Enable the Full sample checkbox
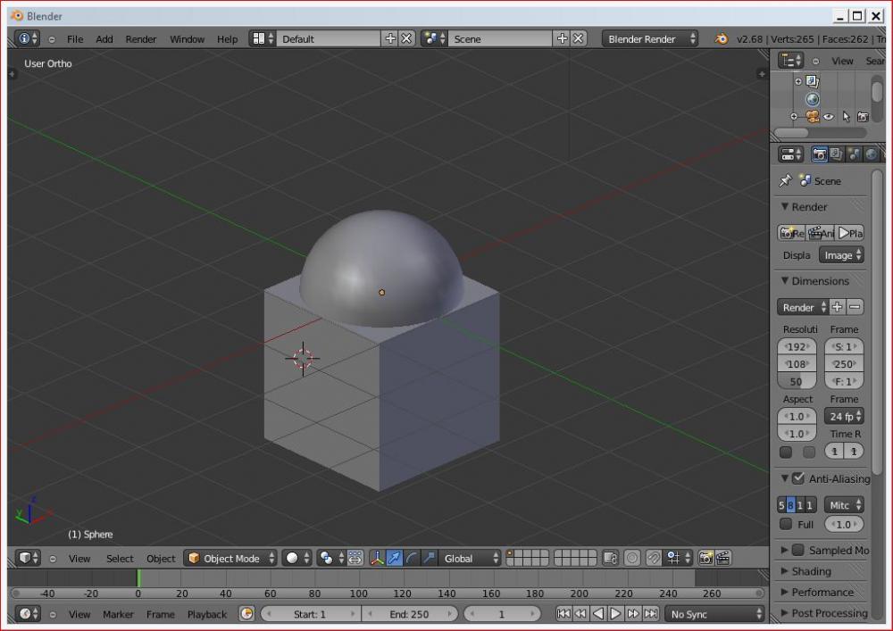This screenshot has height=631, width=893. tap(786, 525)
